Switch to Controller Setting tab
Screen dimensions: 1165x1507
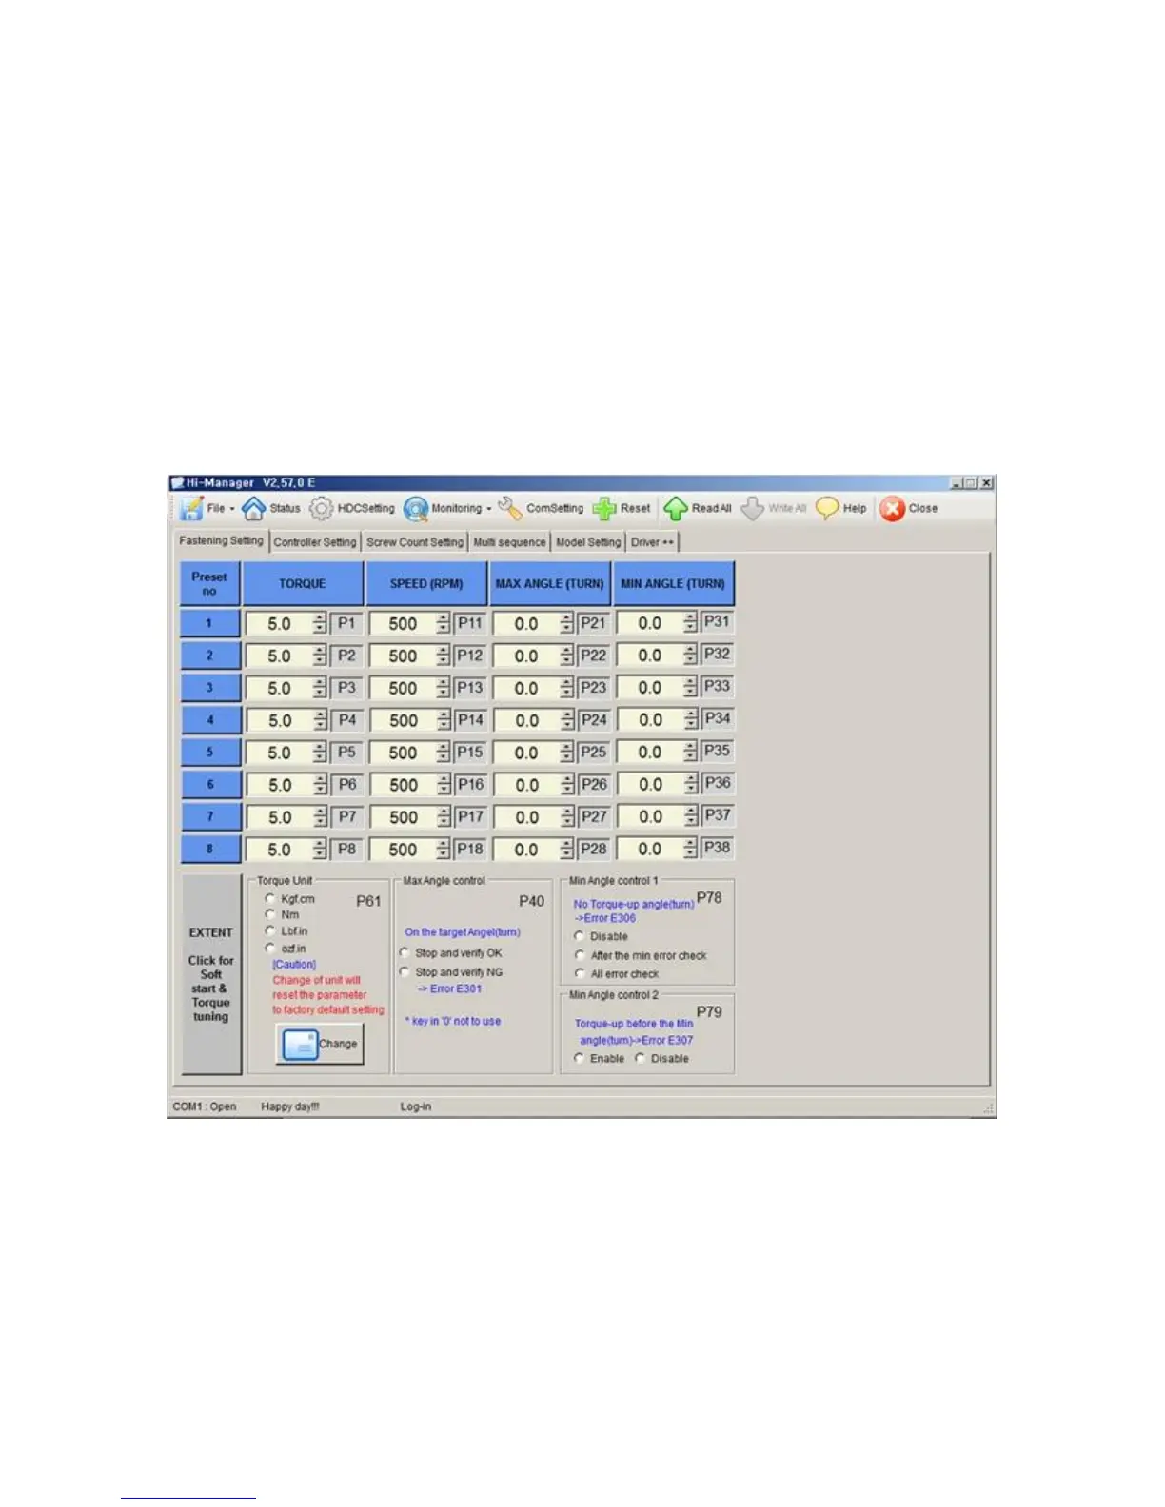pyautogui.click(x=315, y=542)
